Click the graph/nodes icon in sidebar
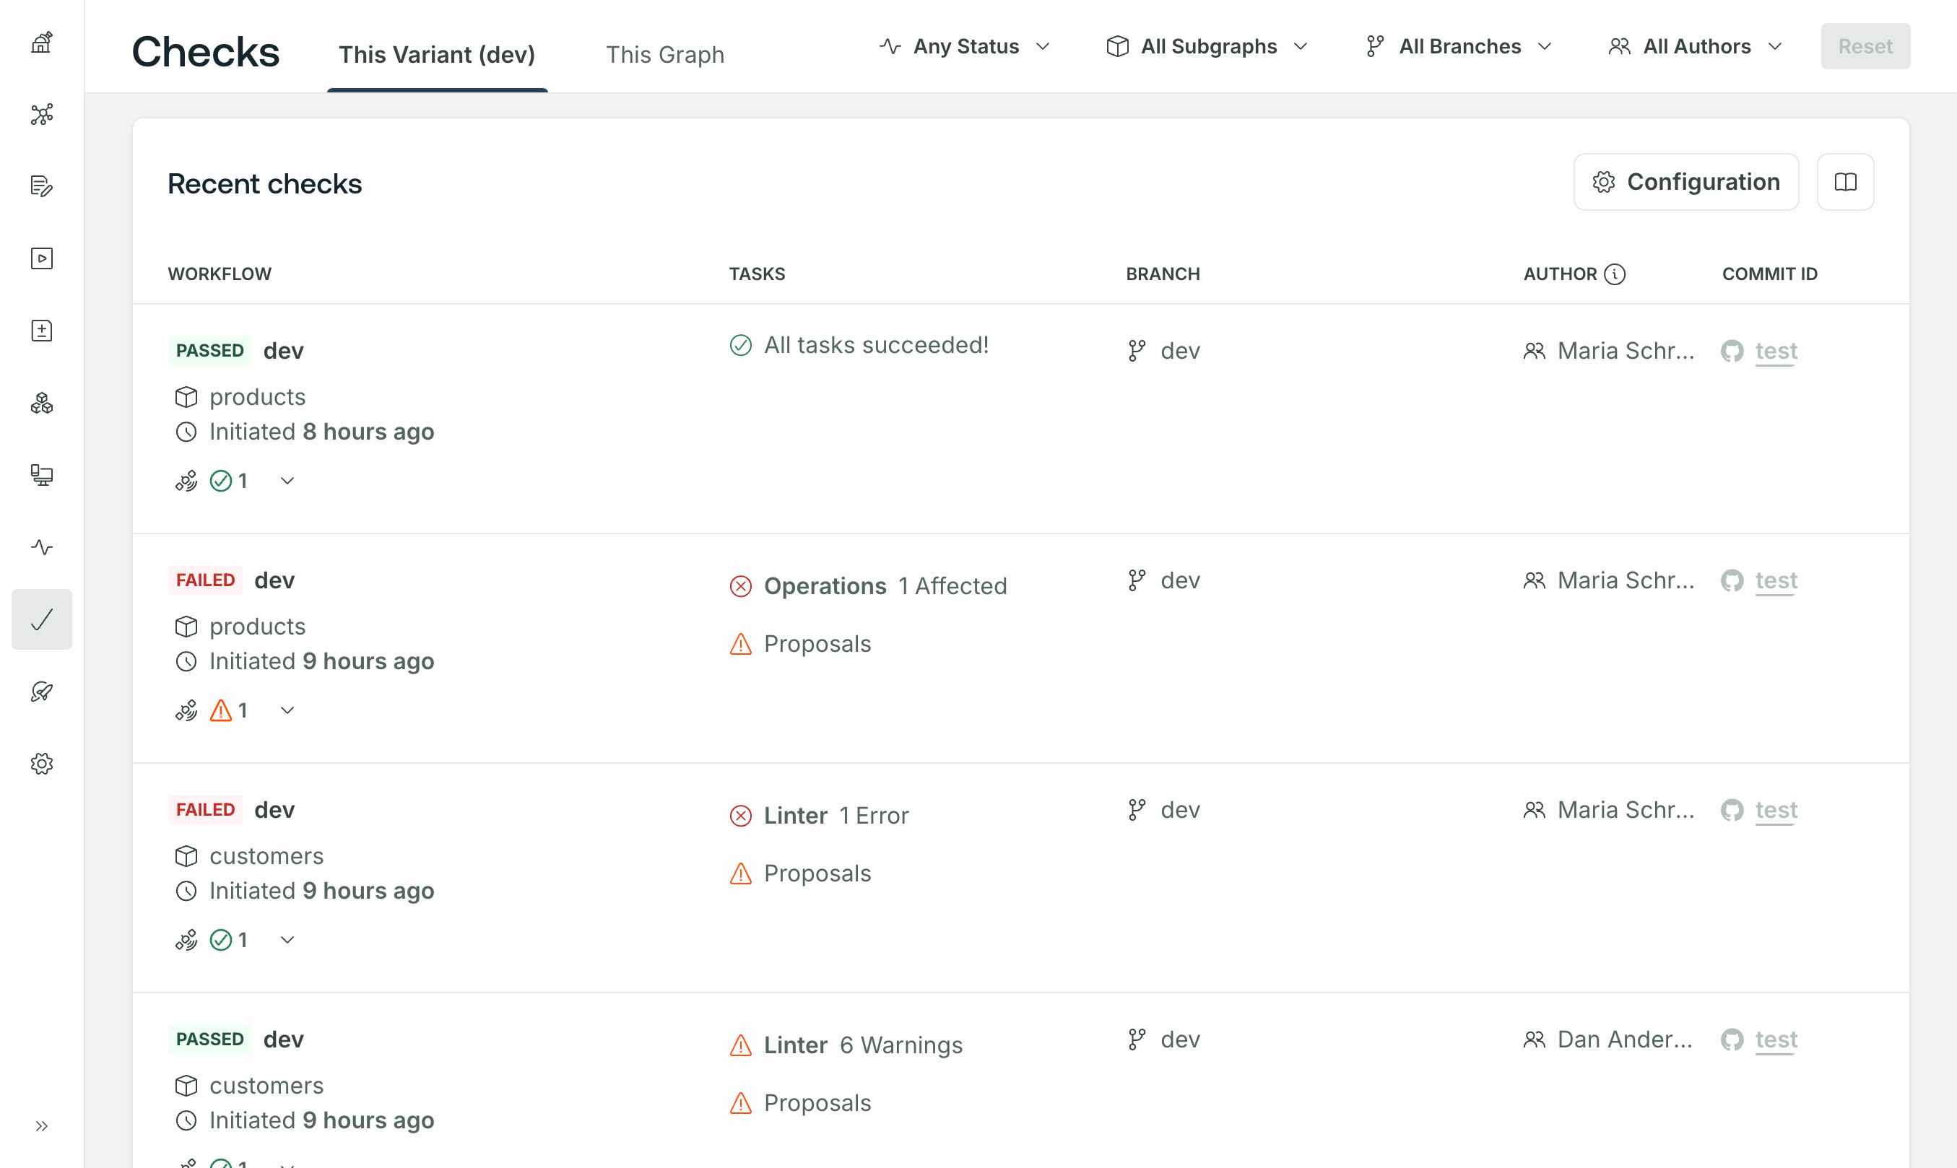This screenshot has height=1168, width=1957. [x=42, y=113]
